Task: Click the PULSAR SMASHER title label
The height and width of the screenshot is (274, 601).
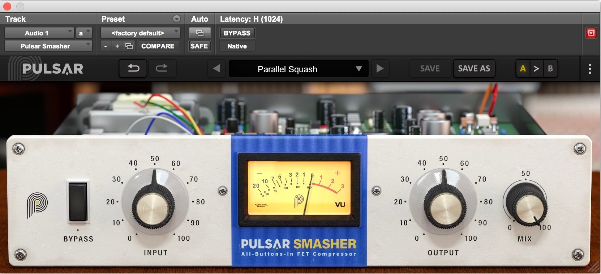Action: [x=299, y=244]
